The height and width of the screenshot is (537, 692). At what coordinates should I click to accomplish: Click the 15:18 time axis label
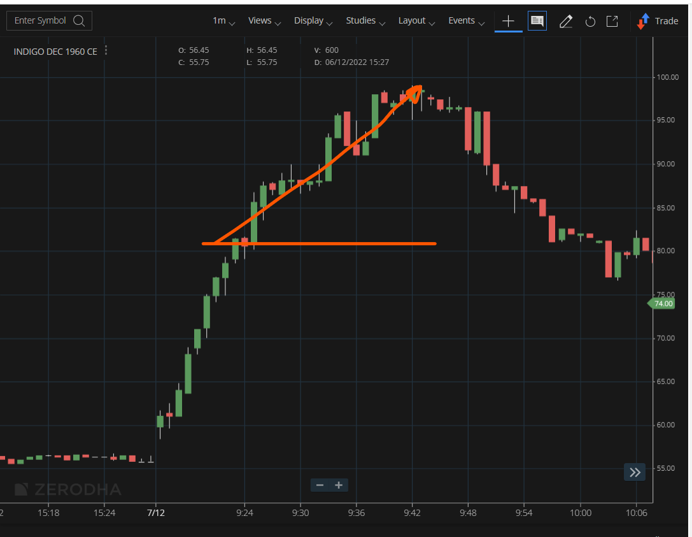pos(48,513)
